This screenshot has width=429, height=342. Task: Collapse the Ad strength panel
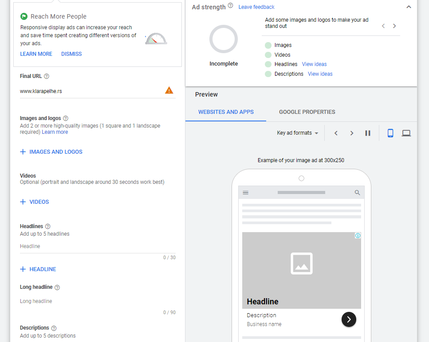(x=409, y=7)
